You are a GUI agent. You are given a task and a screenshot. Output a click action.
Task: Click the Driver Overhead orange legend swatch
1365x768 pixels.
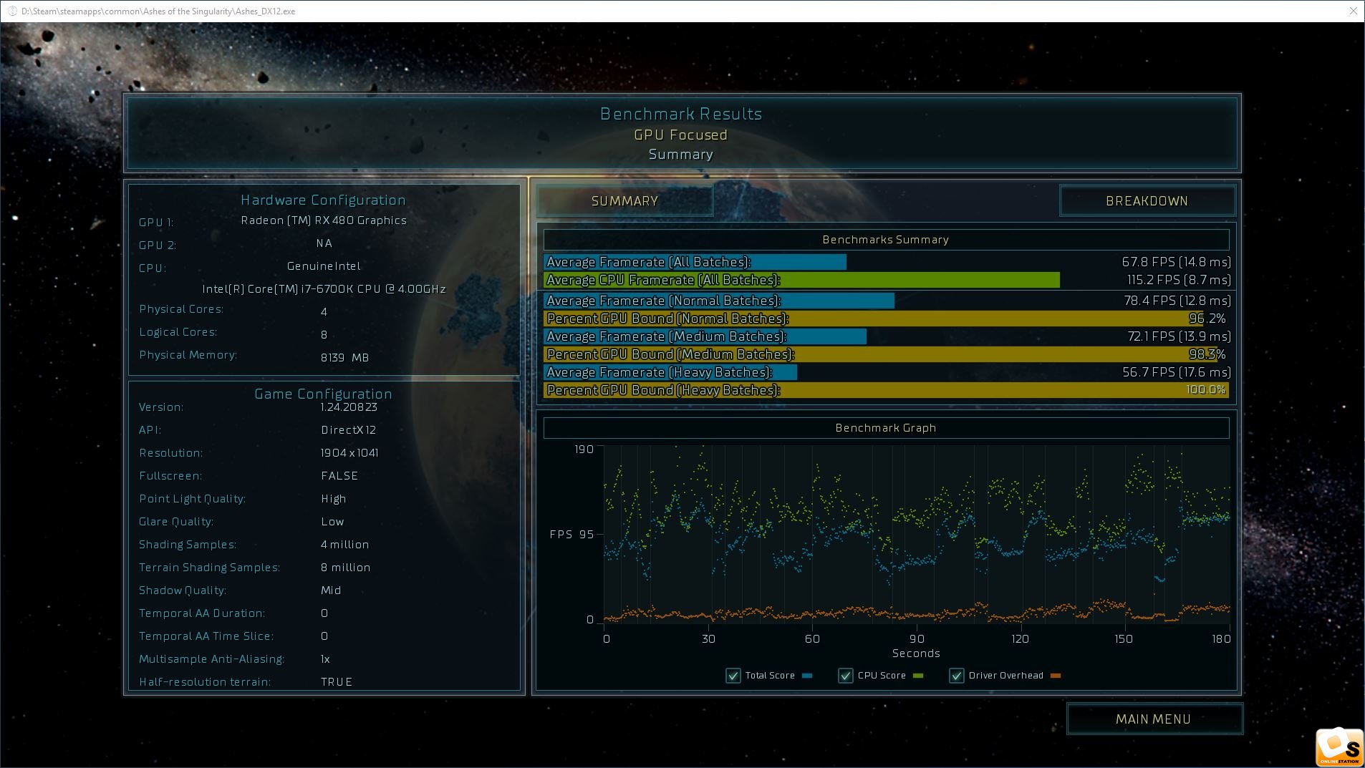(x=1055, y=676)
